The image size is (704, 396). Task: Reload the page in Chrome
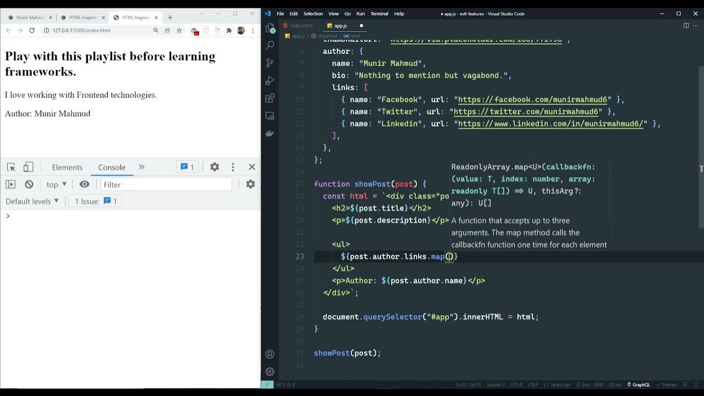32,30
